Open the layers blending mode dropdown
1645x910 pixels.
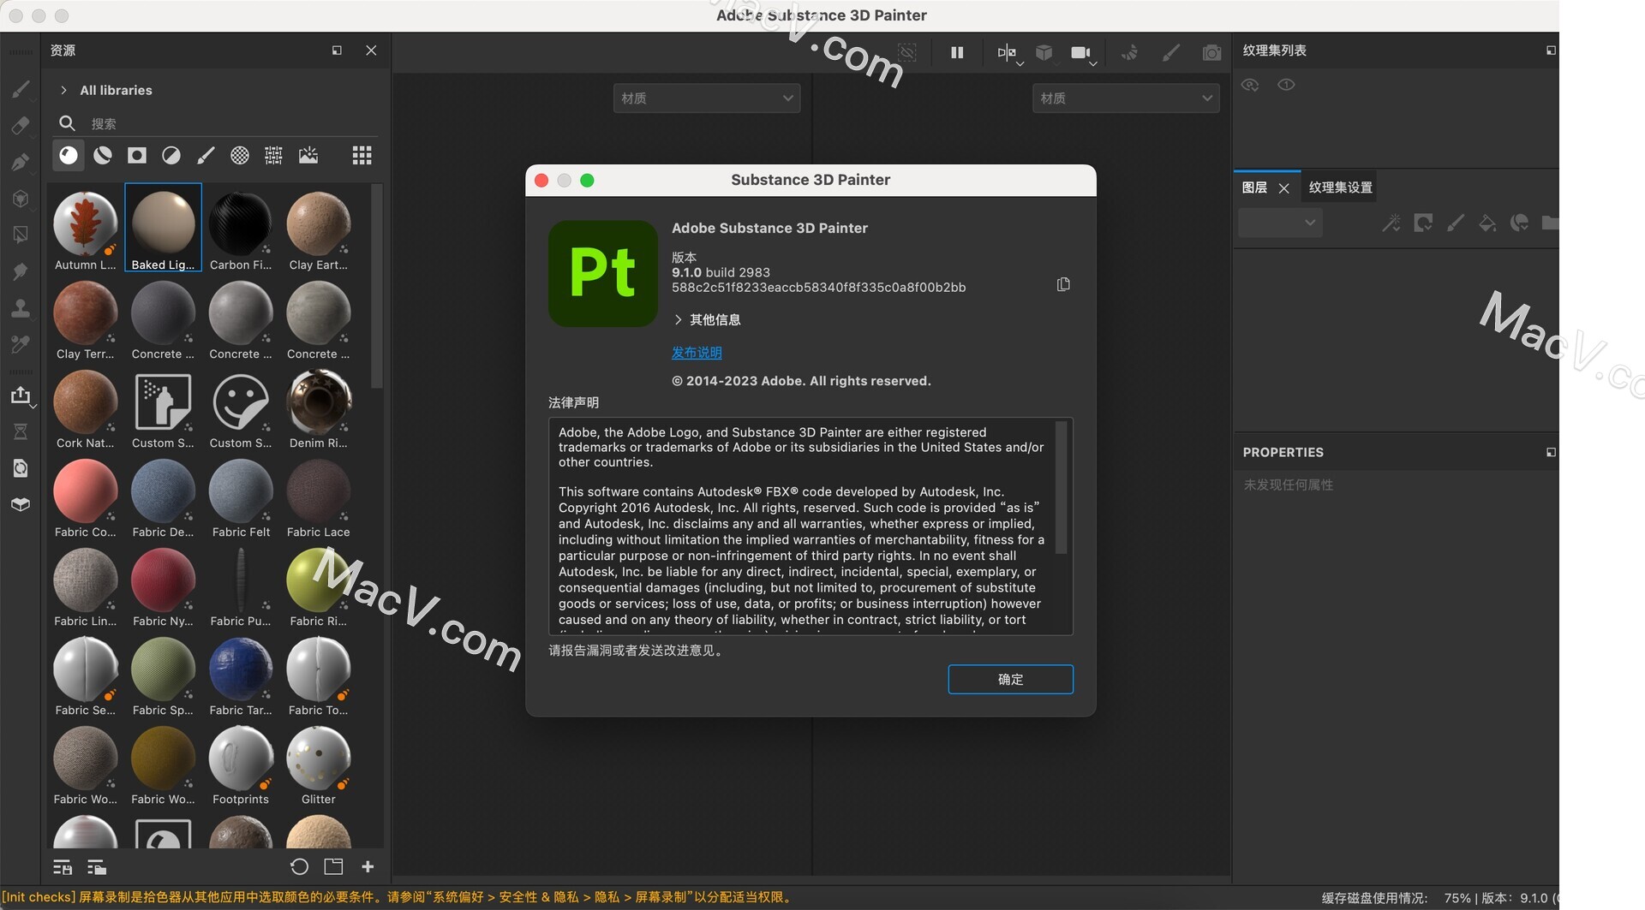tap(1280, 223)
